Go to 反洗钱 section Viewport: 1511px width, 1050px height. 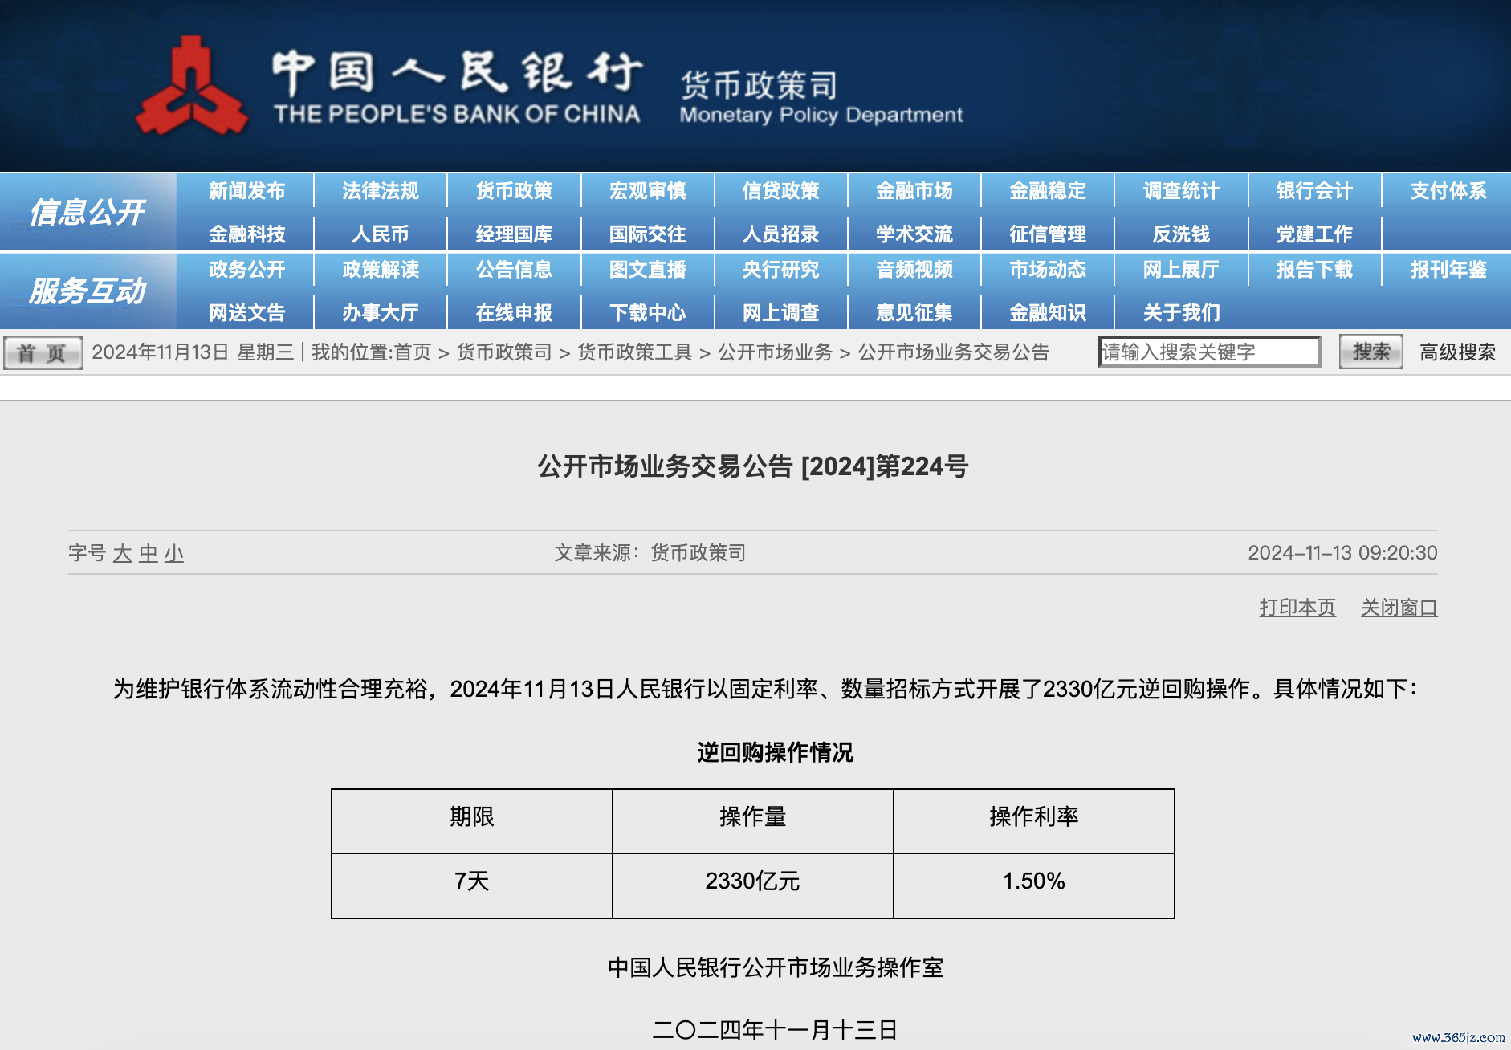[1181, 234]
